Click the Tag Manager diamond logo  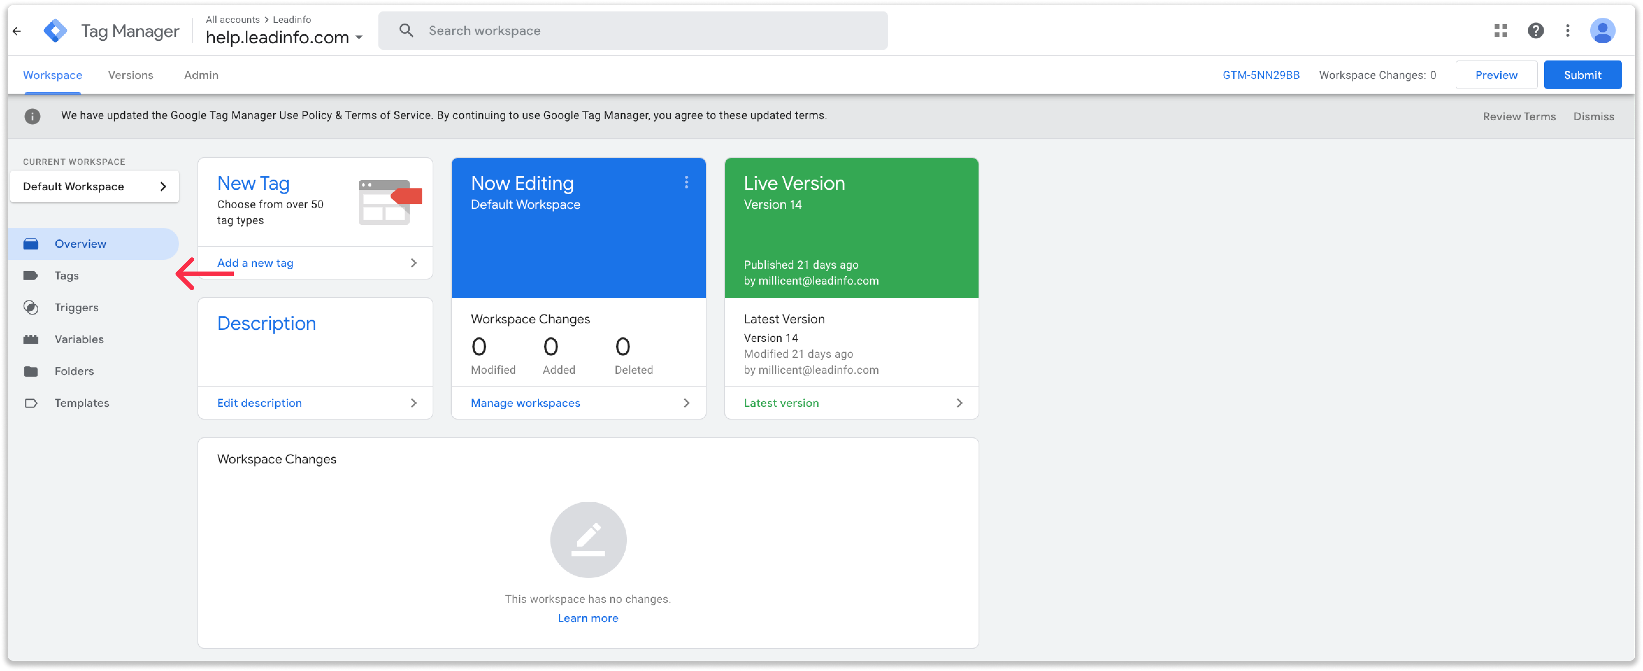pyautogui.click(x=55, y=31)
